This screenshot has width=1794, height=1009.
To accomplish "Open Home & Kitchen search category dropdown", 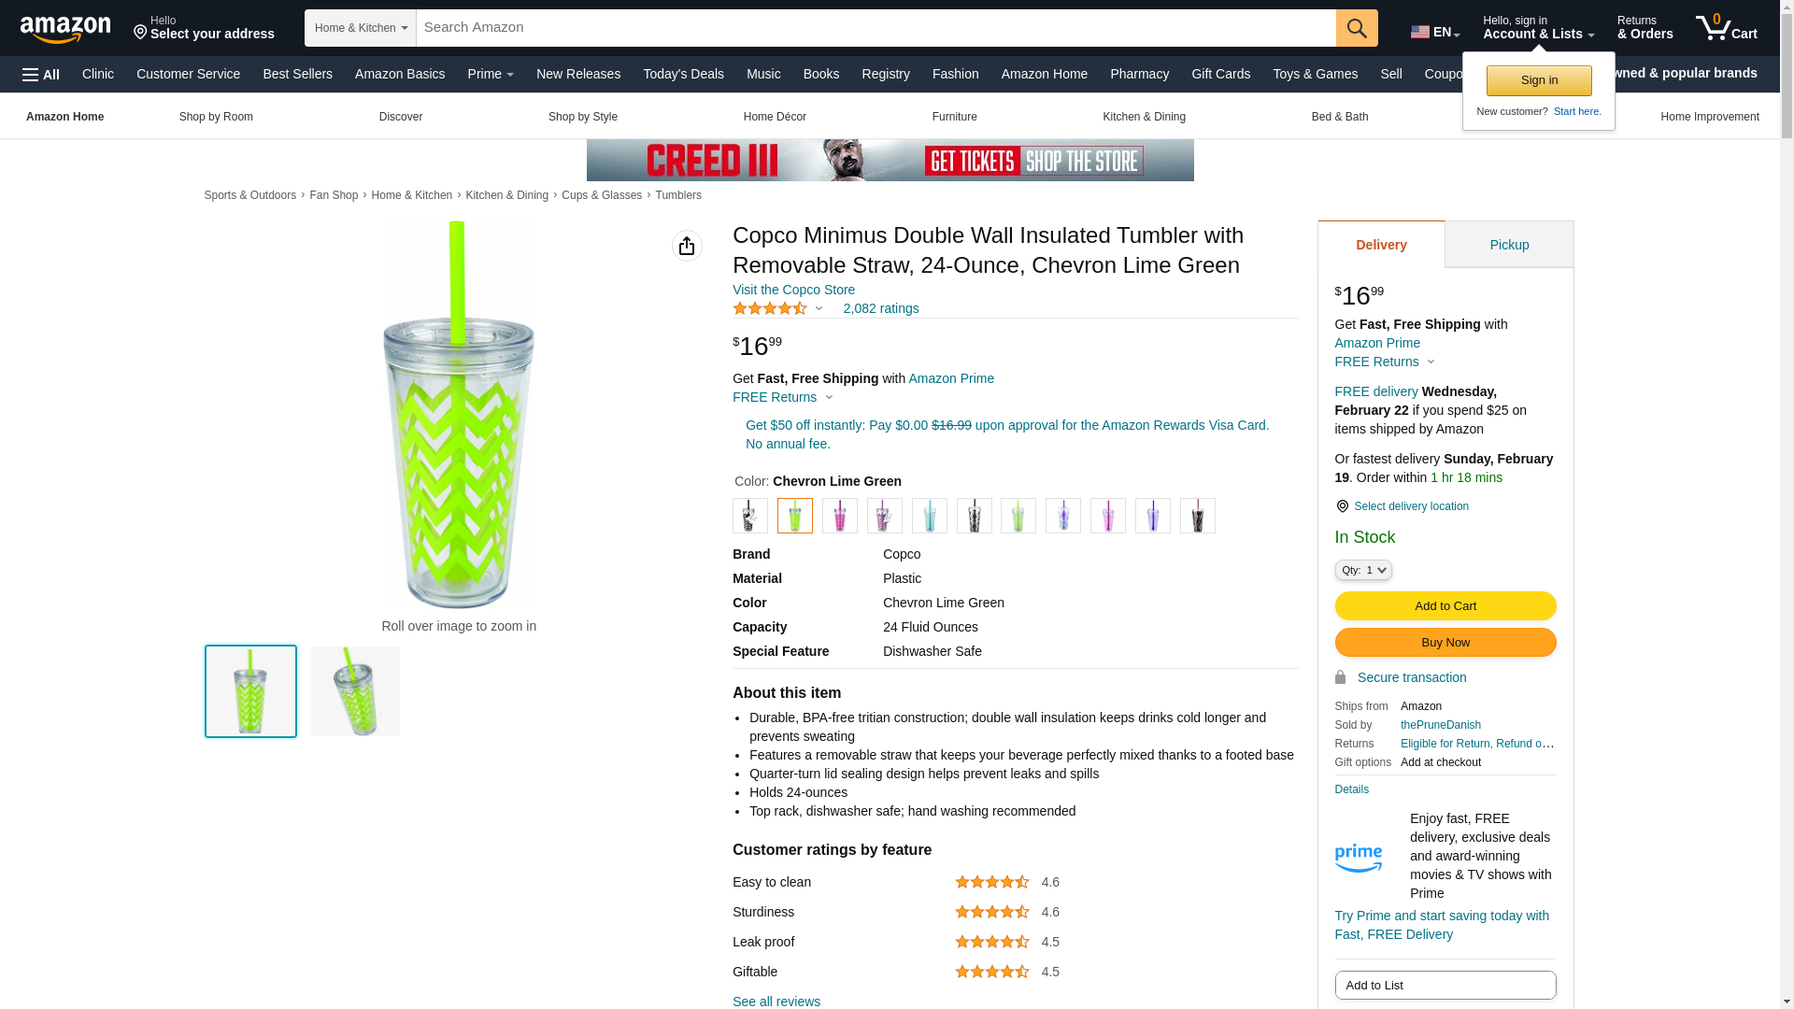I will tap(361, 28).
